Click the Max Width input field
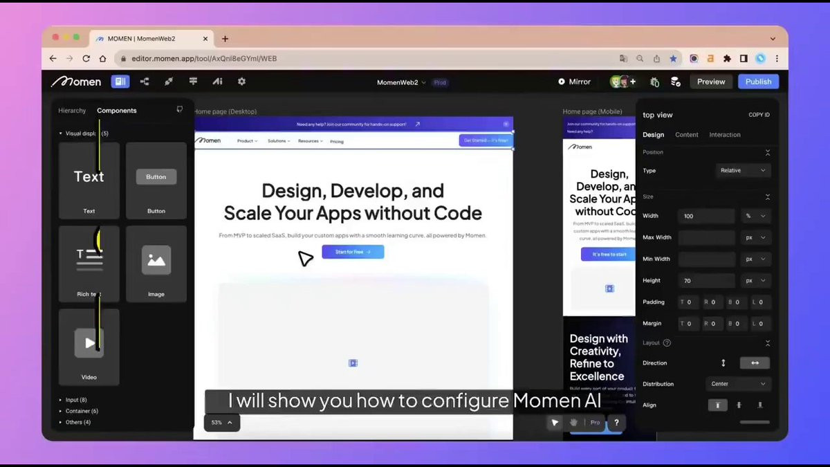Viewport: 830px width, 467px height. [706, 237]
